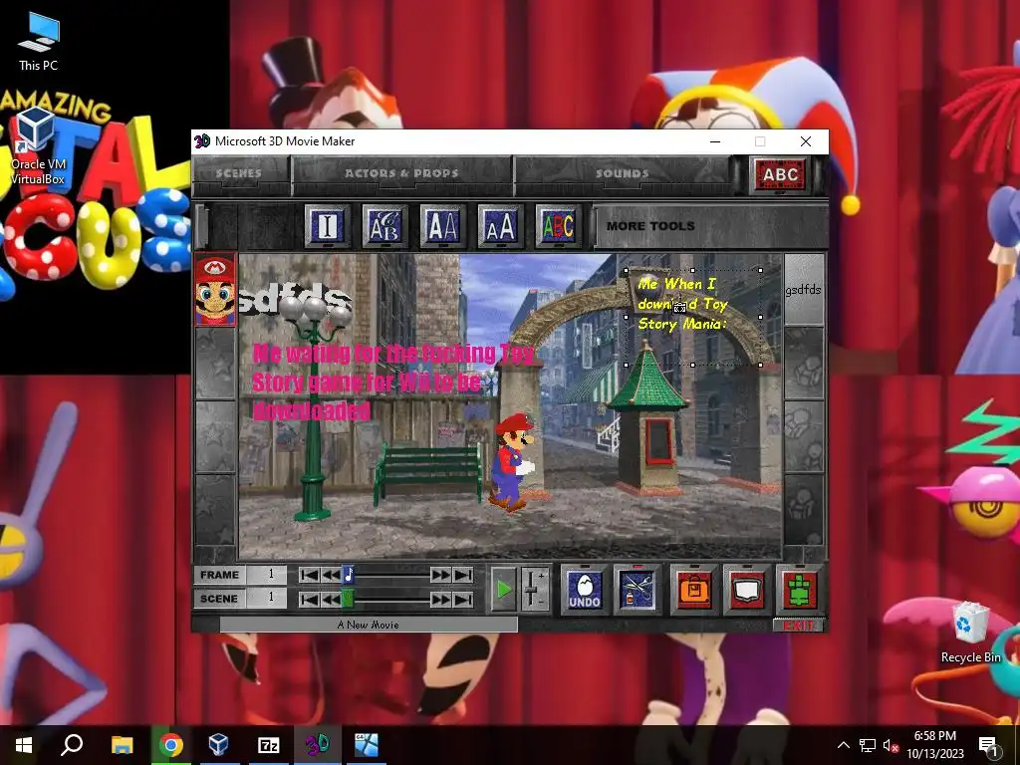Image resolution: width=1020 pixels, height=765 pixels.
Task: Choose the AA text size tool
Action: 442,226
